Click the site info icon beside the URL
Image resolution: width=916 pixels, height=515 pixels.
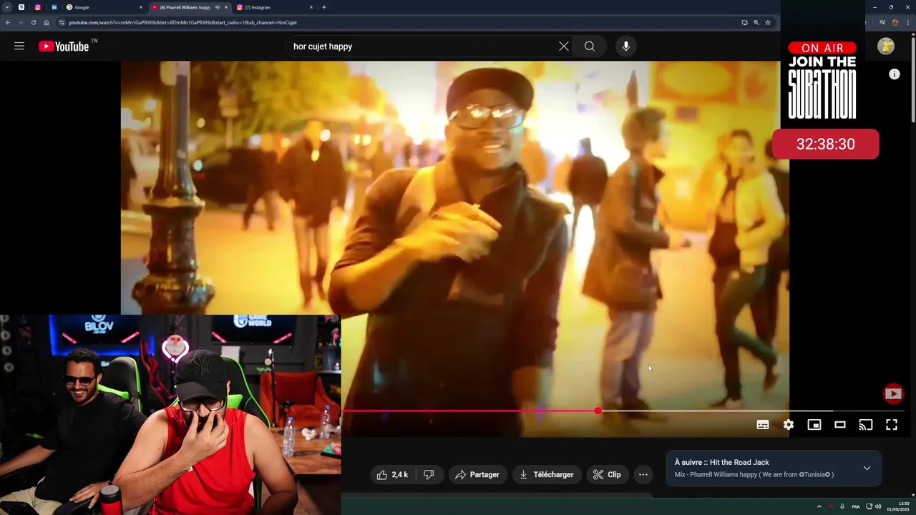pyautogui.click(x=62, y=22)
